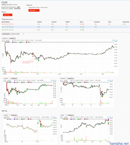Viewport: 130px width, 145px height.
Task: Click the SELL legend triangle in the 15-minute CLVS chart
Action: pyautogui.click(x=85, y=82)
